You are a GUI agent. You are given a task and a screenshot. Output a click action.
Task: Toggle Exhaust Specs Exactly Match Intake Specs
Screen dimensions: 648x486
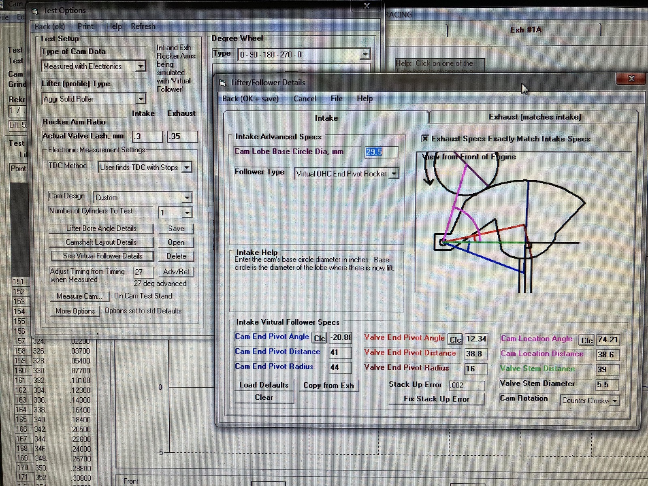[x=425, y=139]
